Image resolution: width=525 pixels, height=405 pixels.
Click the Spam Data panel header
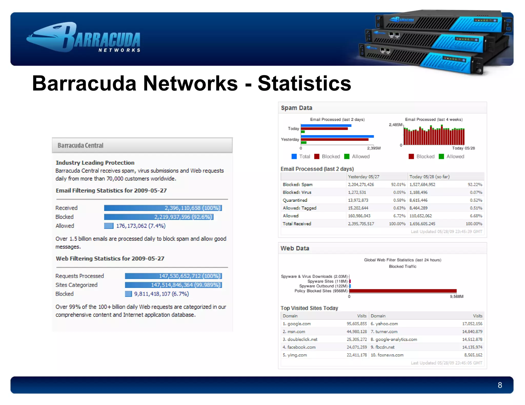pos(382,108)
